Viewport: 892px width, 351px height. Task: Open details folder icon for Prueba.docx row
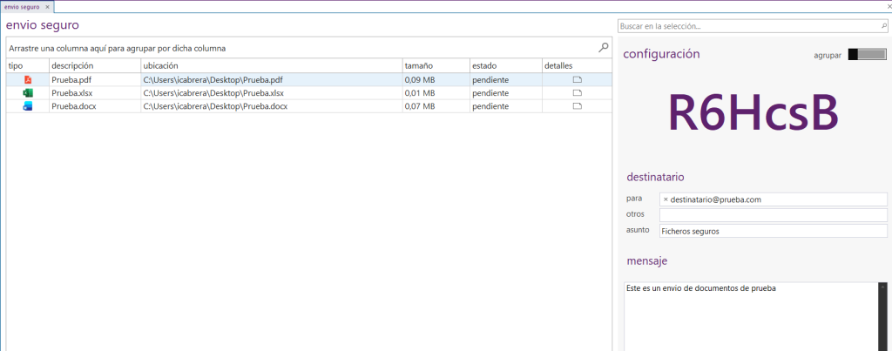pyautogui.click(x=577, y=105)
